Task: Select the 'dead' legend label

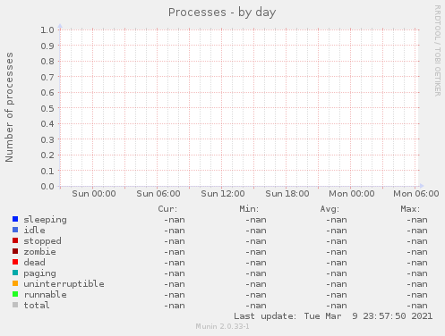Action: click(x=34, y=263)
